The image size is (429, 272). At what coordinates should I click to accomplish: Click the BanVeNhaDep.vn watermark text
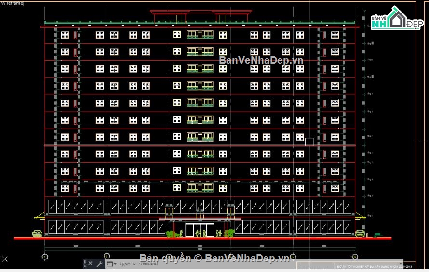tap(261, 60)
